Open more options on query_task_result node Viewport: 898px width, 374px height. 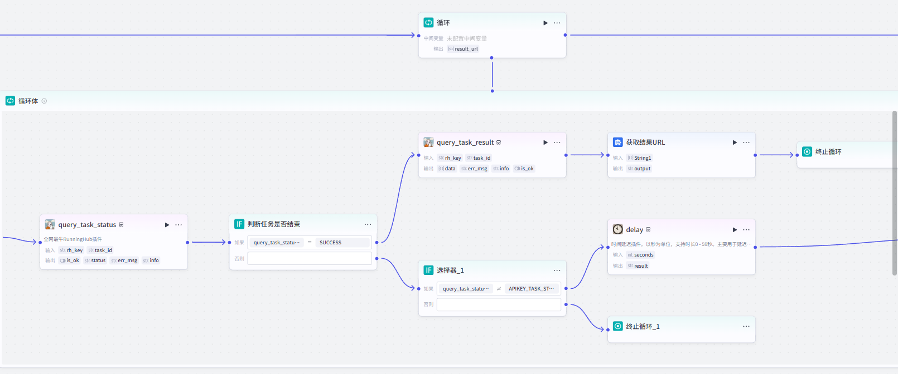[x=557, y=142]
